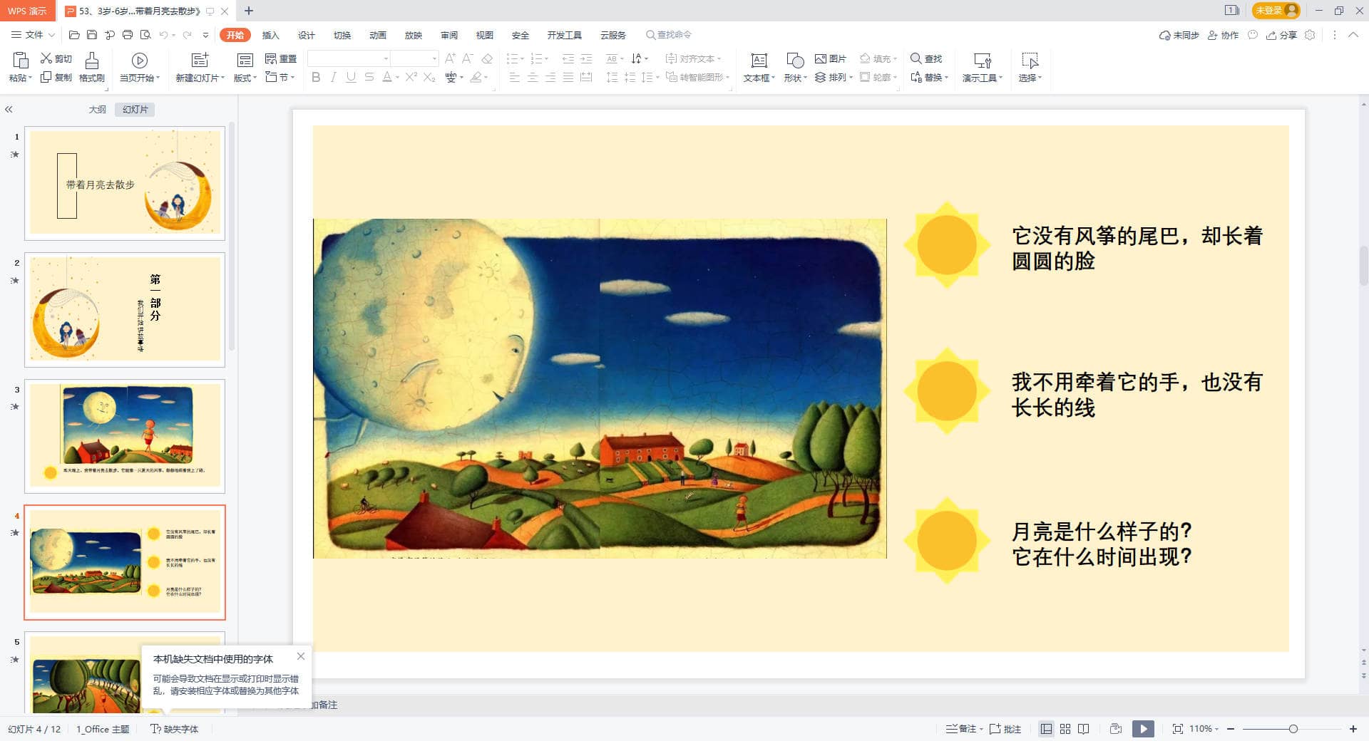Click zoom in plus button
This screenshot has width=1369, height=741.
tap(1353, 729)
